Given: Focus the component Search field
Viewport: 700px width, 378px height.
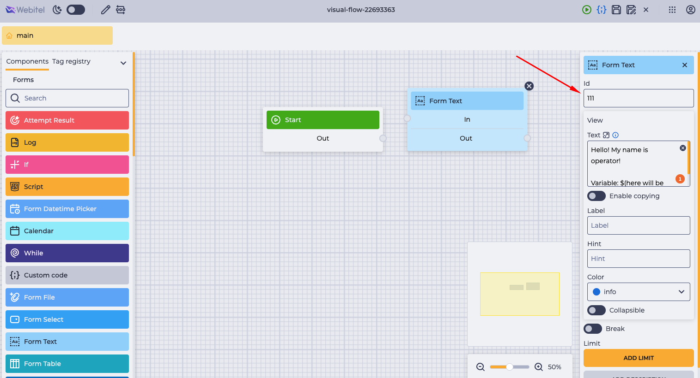Looking at the screenshot, I should (67, 98).
